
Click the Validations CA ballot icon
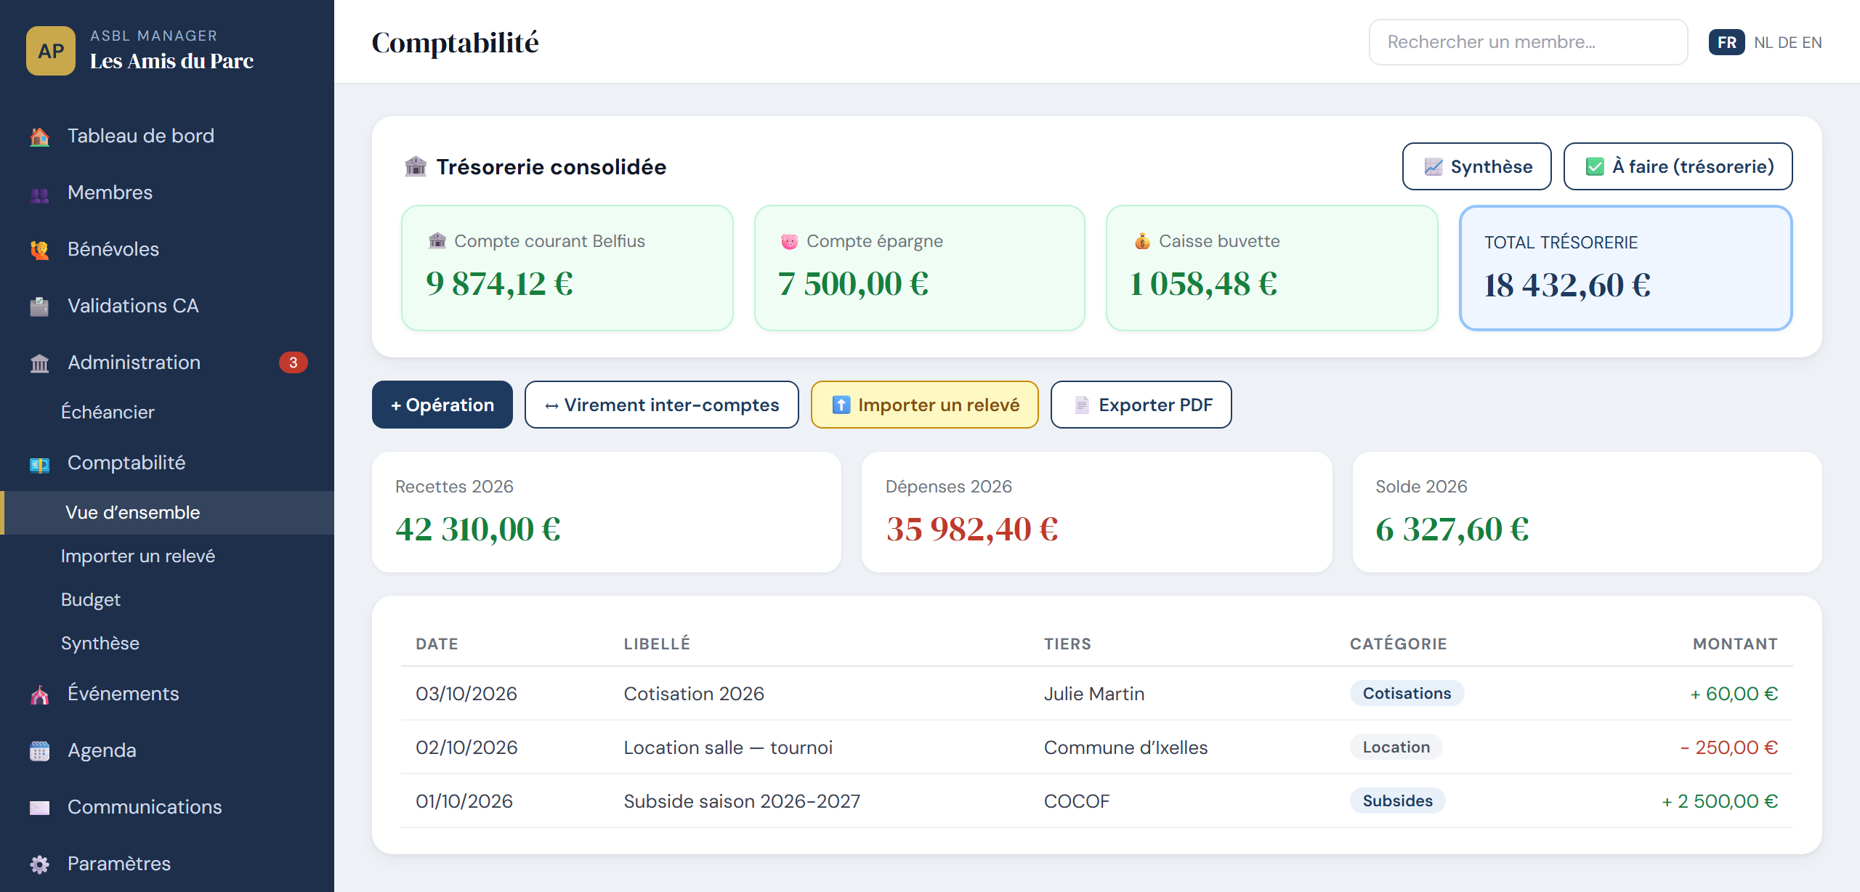point(40,307)
